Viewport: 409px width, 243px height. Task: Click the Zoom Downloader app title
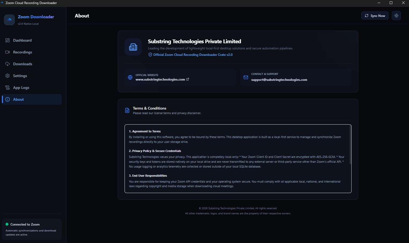[x=36, y=17]
